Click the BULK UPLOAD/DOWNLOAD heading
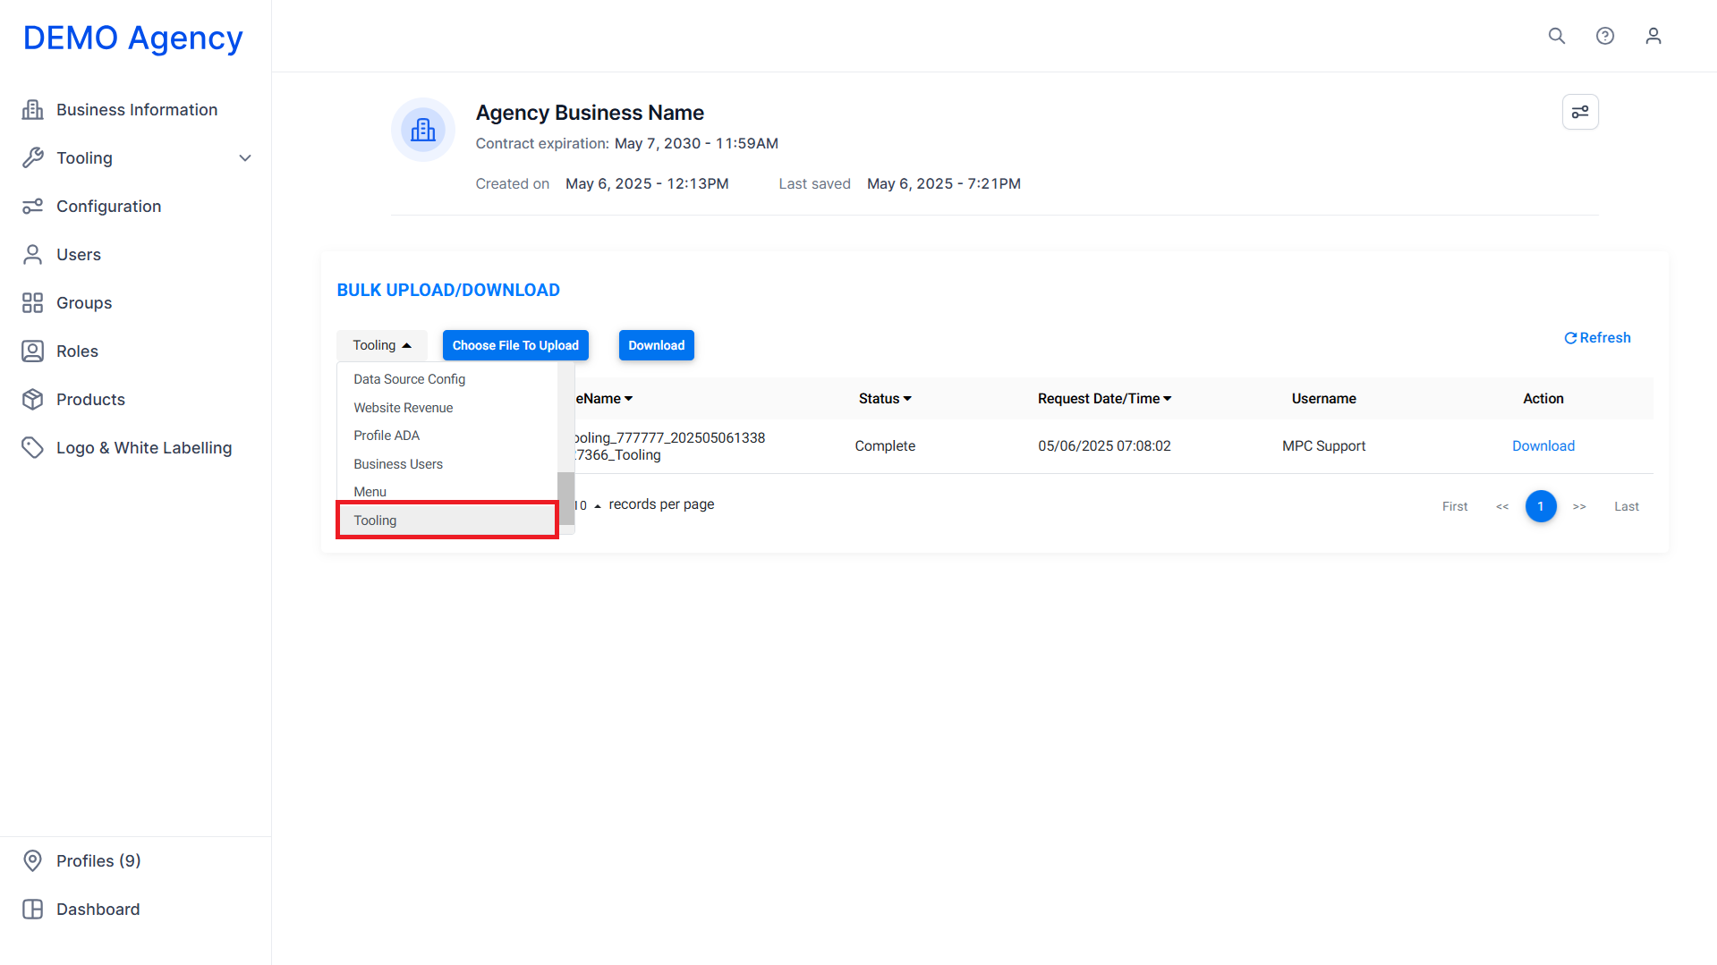 [x=448, y=290]
